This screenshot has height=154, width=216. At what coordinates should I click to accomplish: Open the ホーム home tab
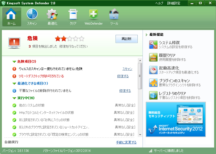(x=12, y=17)
